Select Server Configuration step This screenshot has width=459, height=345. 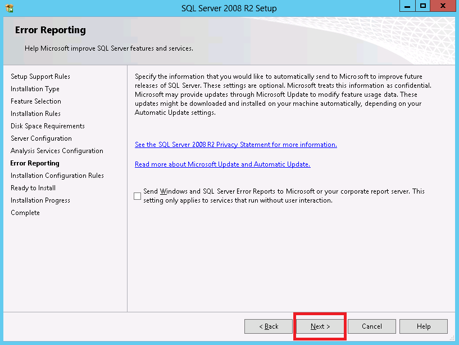tap(41, 138)
